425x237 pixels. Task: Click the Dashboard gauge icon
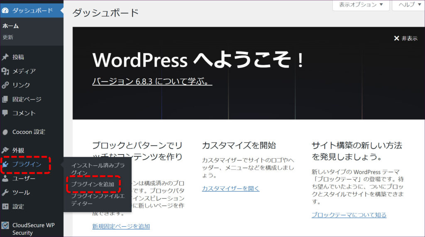point(5,10)
